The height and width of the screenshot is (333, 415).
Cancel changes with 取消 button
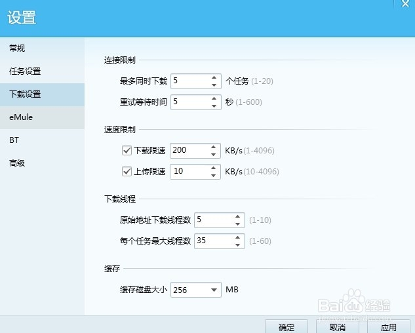point(338,326)
